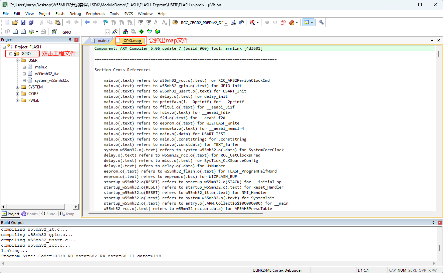Switch to the Books panel tab
443x273 pixels.
(x=30, y=214)
